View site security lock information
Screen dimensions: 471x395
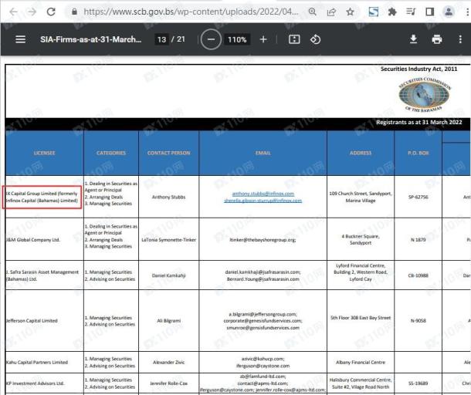click(x=74, y=12)
